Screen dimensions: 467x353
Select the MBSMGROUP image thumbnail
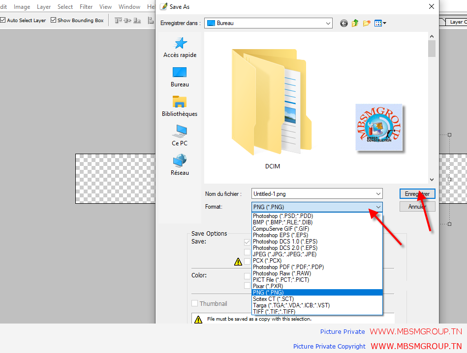(x=379, y=127)
